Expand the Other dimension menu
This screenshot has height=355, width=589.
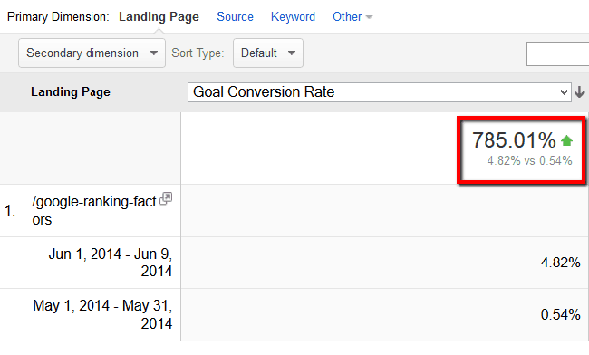[x=352, y=17]
